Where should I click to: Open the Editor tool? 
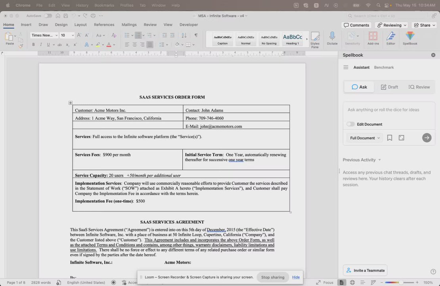[x=390, y=38]
